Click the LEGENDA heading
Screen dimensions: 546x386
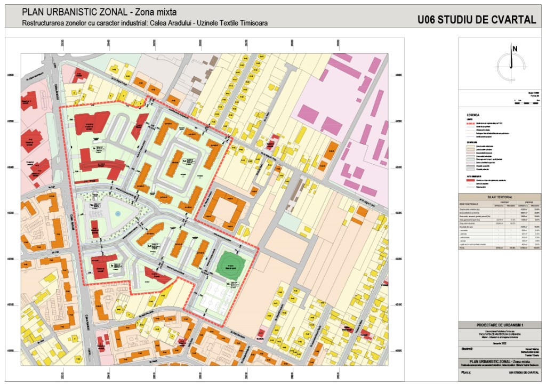(x=473, y=115)
